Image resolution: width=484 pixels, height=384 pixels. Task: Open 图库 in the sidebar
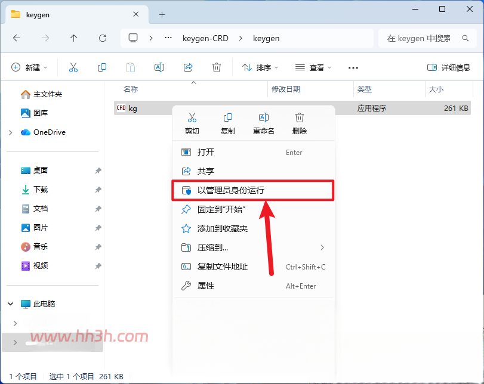(34, 113)
